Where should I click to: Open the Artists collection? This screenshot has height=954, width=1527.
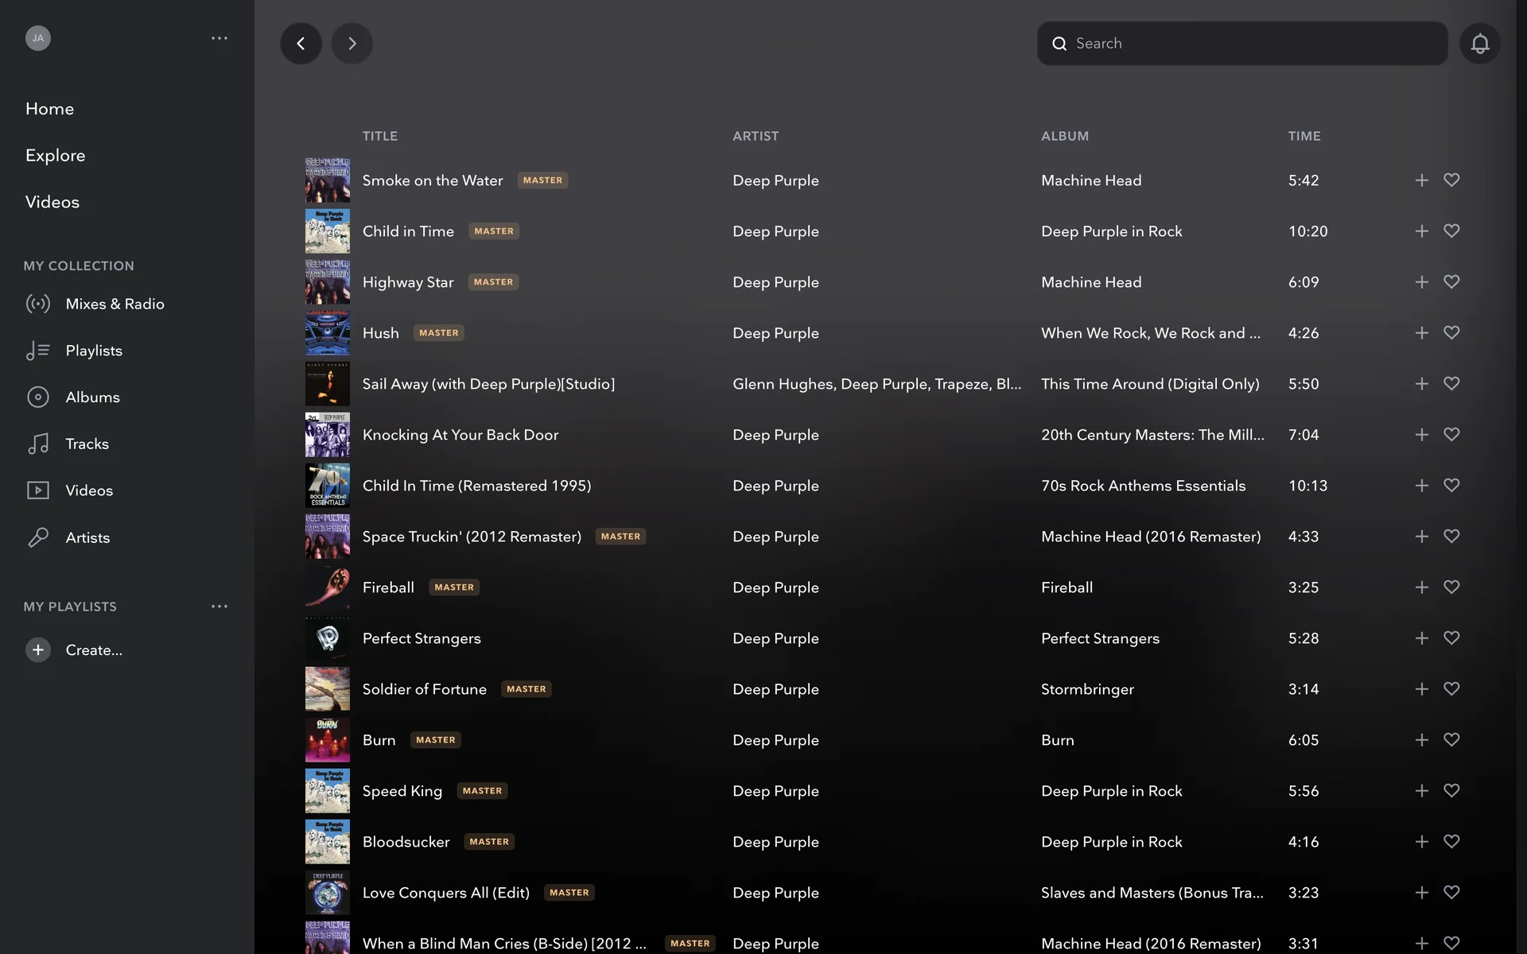[87, 538]
